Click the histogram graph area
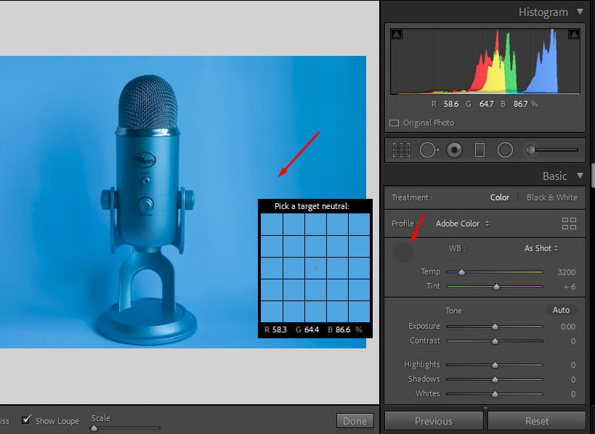The height and width of the screenshot is (434, 595). tap(485, 62)
